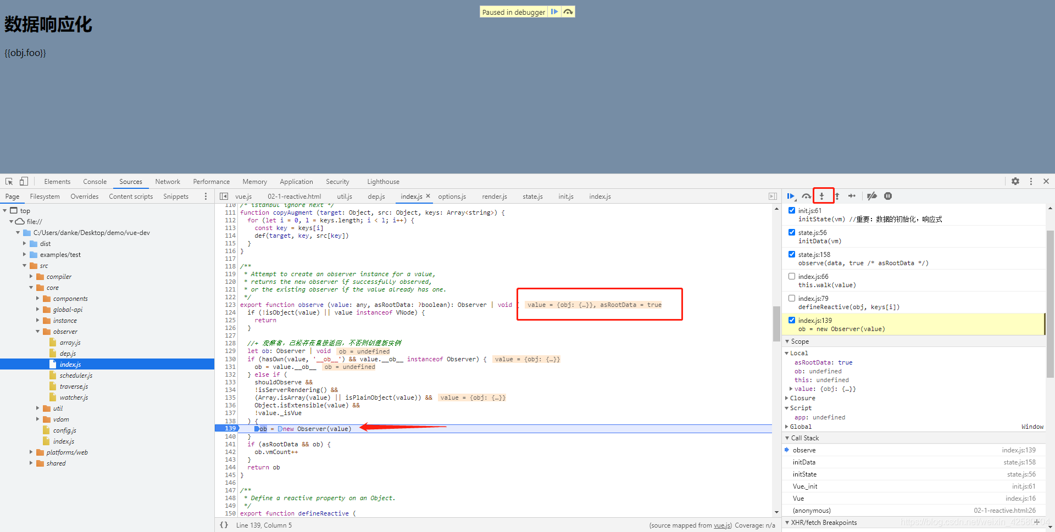Expand the value variable in Local scope
The height and width of the screenshot is (532, 1055).
[x=791, y=389]
